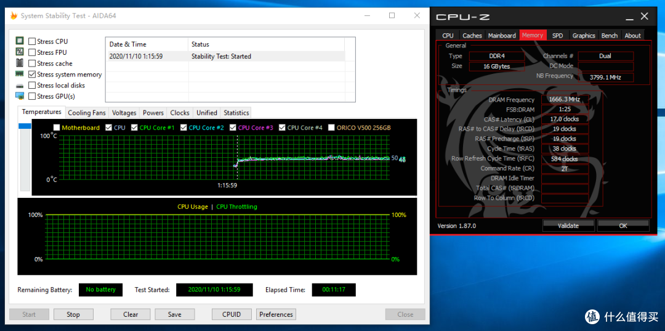Click the Dual Channels # field

[606, 56]
